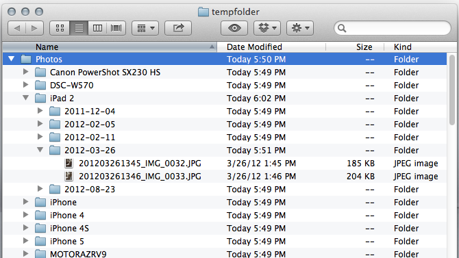459x258 pixels.
Task: Click the MOTORAZRV9 folder icon
Action: coord(40,254)
